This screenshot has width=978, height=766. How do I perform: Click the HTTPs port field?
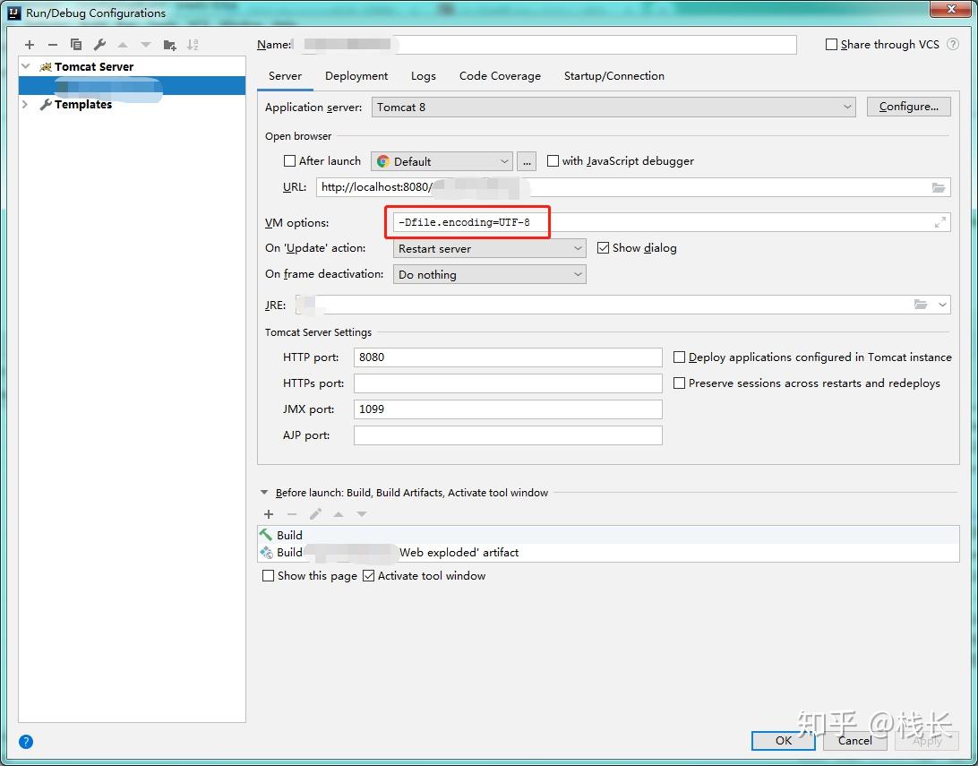pyautogui.click(x=508, y=383)
